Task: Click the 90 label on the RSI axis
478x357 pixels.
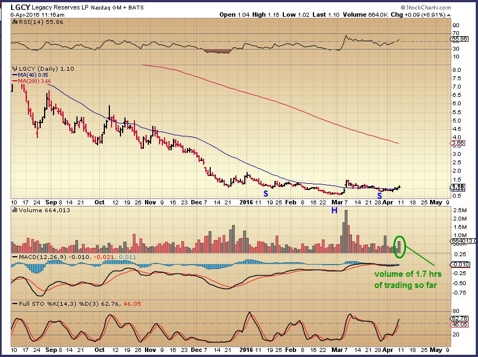Action: coord(456,26)
